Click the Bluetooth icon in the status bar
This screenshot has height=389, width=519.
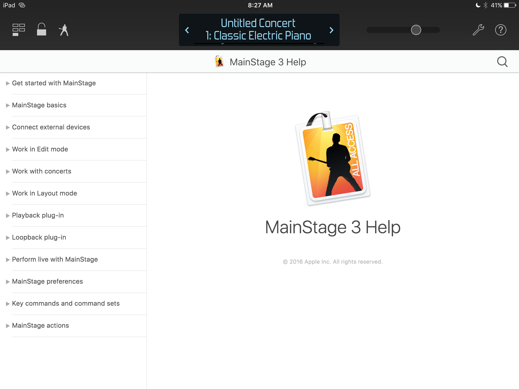486,5
